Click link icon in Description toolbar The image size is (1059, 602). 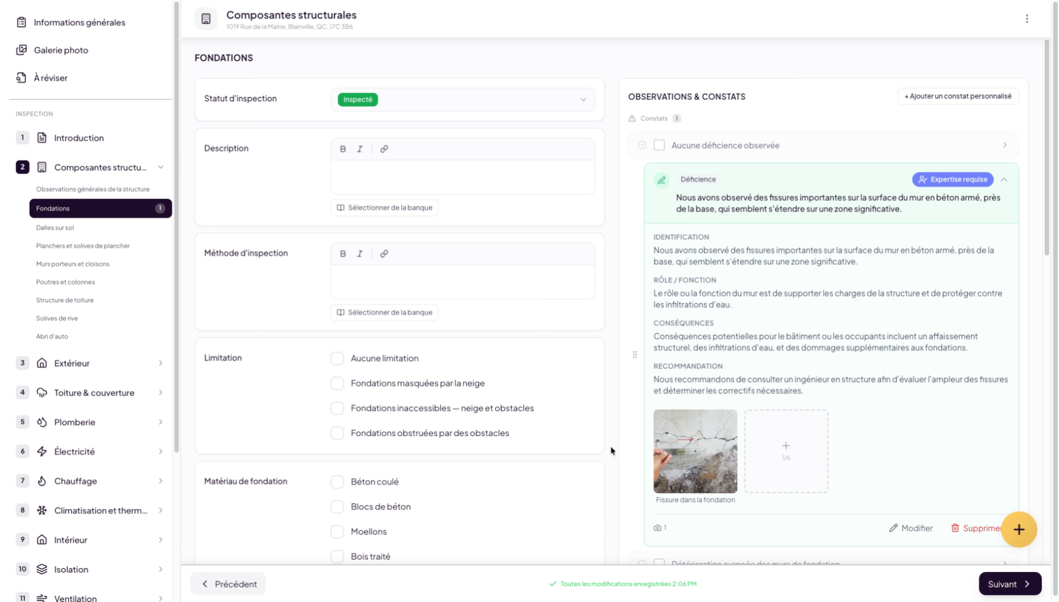coord(384,149)
